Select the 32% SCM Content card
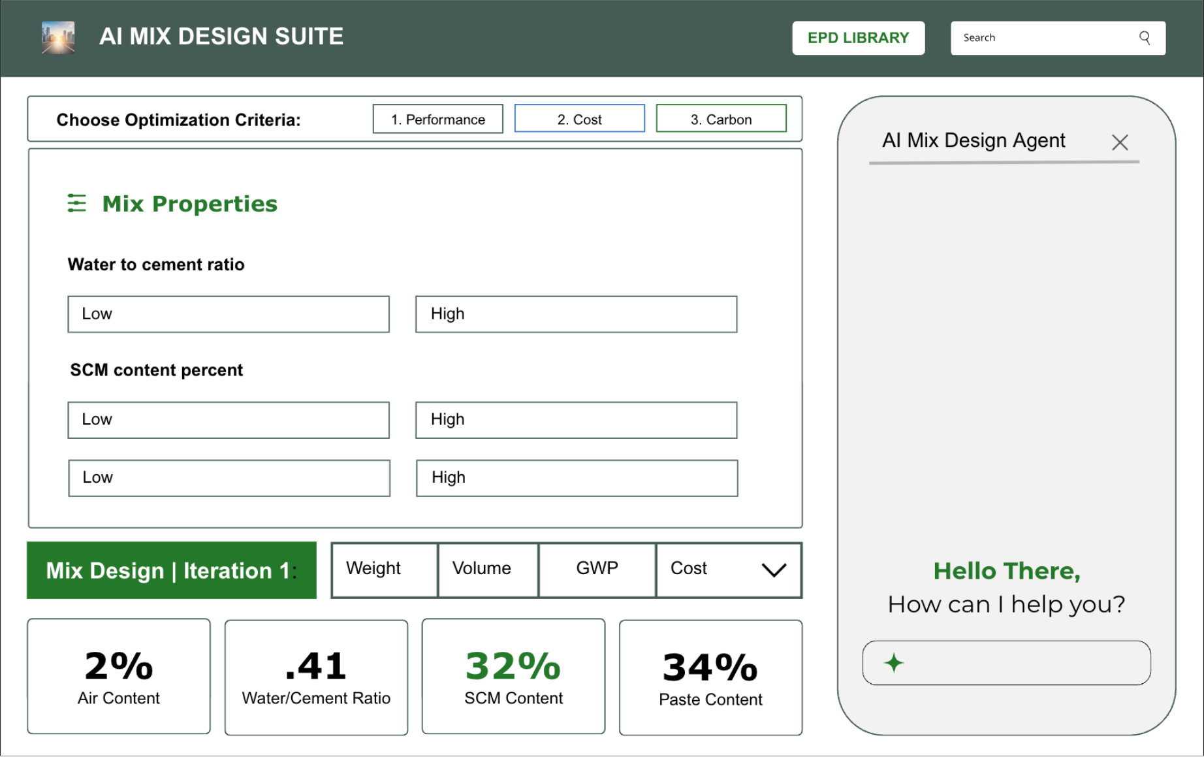Screen dimensions: 1204x757 click(513, 677)
